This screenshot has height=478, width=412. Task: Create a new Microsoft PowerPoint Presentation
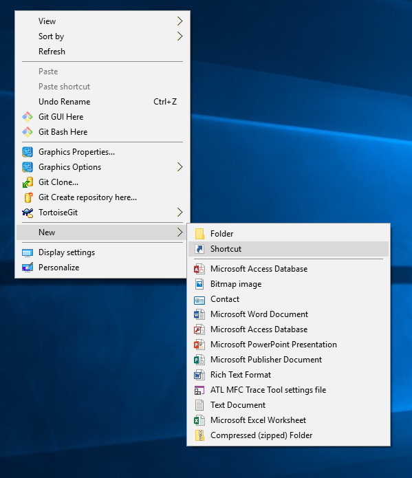(x=288, y=345)
